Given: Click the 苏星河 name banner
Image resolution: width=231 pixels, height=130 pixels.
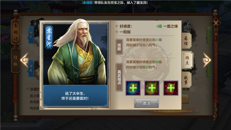Looking at the screenshot, I should (49, 37).
